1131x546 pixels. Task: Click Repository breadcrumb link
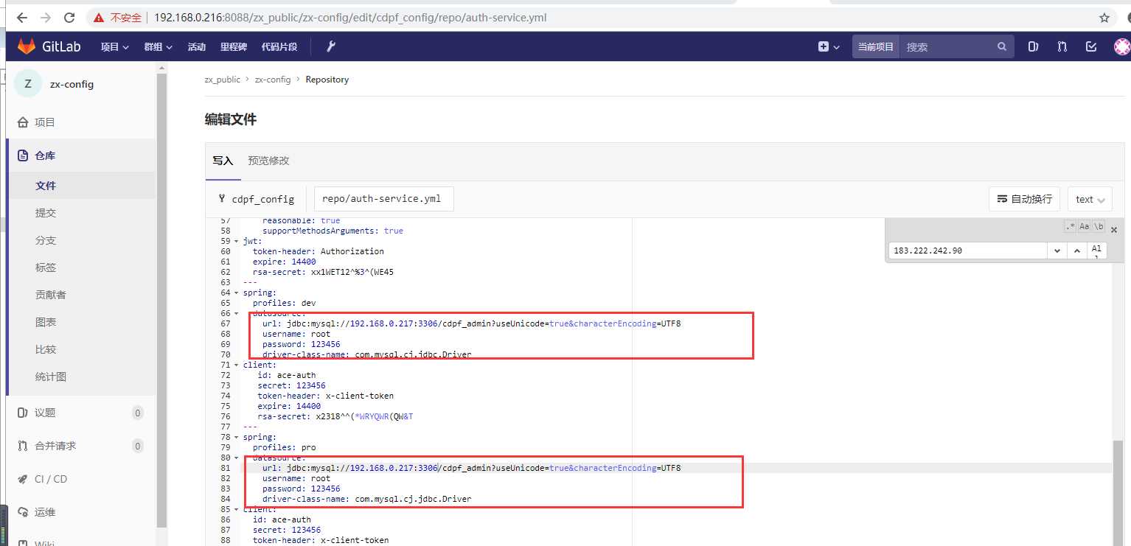[327, 80]
